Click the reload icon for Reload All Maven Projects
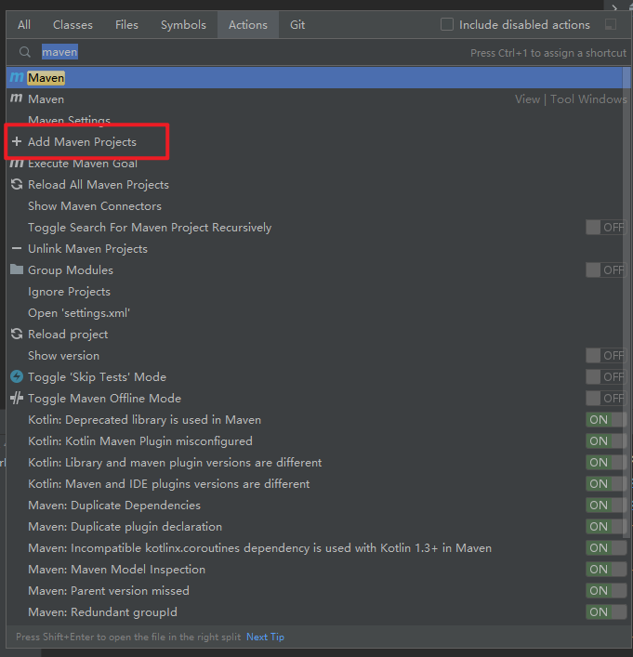 [x=17, y=184]
